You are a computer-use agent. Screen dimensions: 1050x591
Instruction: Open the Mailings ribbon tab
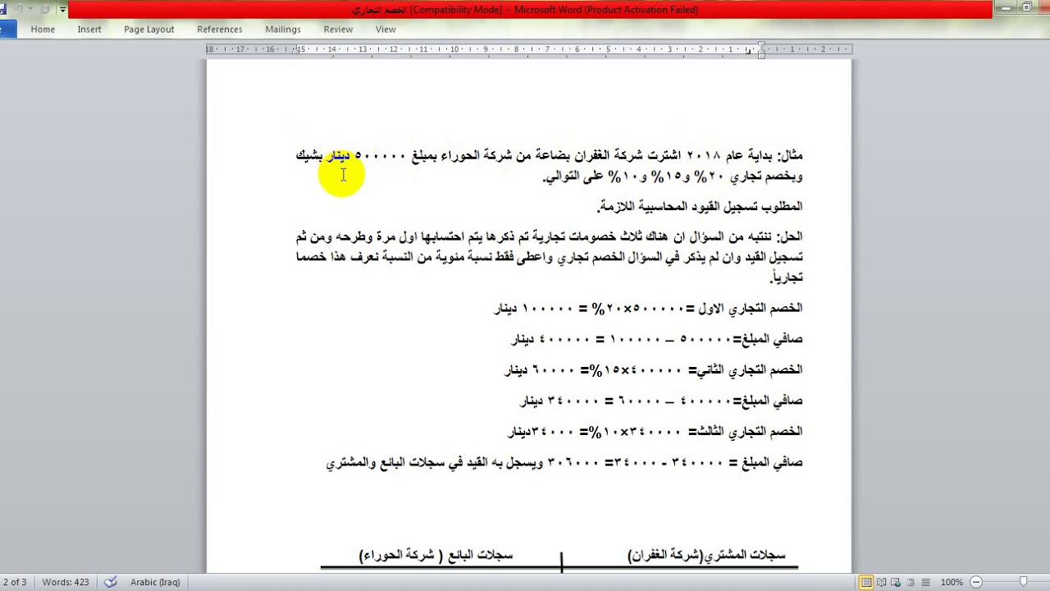click(283, 30)
